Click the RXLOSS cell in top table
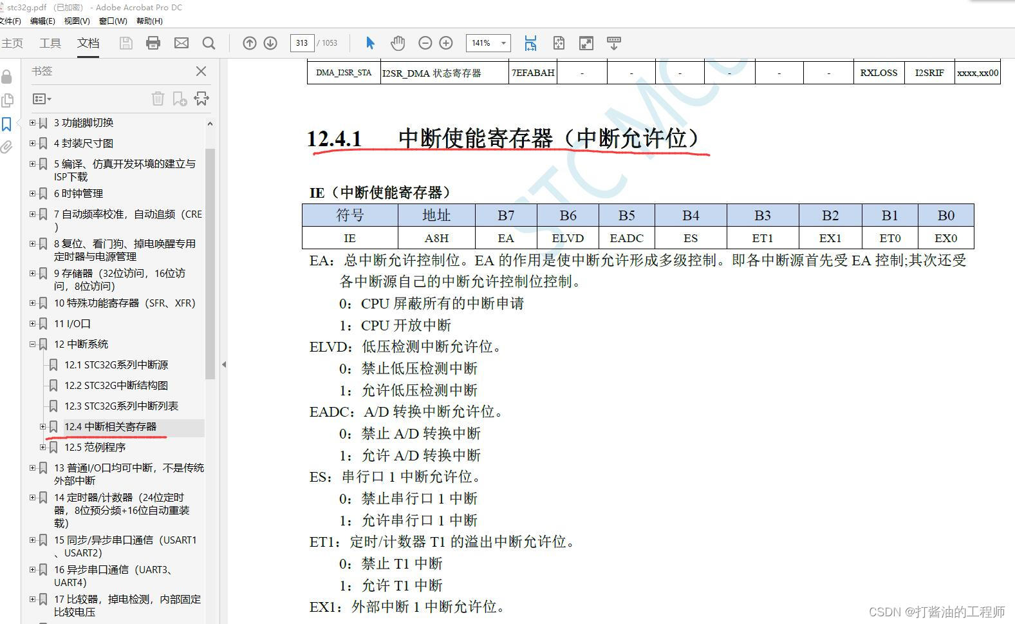Image resolution: width=1015 pixels, height=624 pixels. (879, 73)
